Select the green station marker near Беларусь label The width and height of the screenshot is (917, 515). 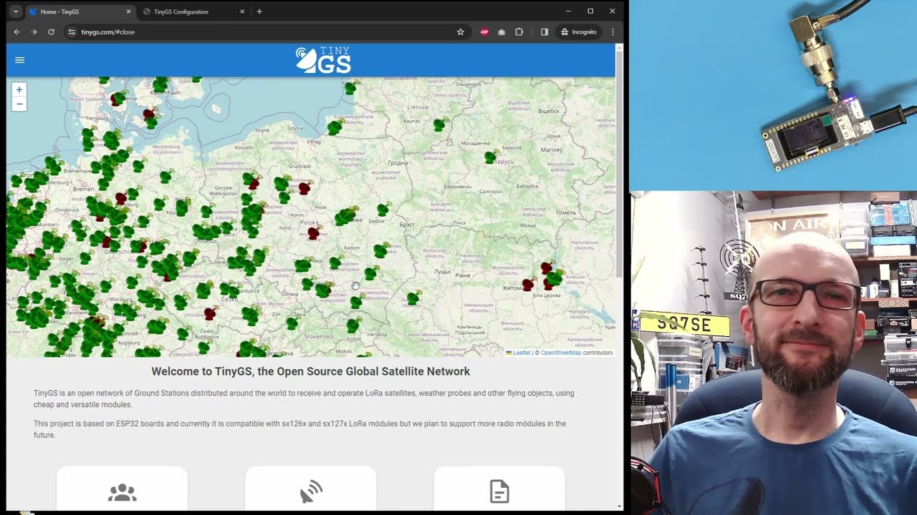(x=490, y=156)
